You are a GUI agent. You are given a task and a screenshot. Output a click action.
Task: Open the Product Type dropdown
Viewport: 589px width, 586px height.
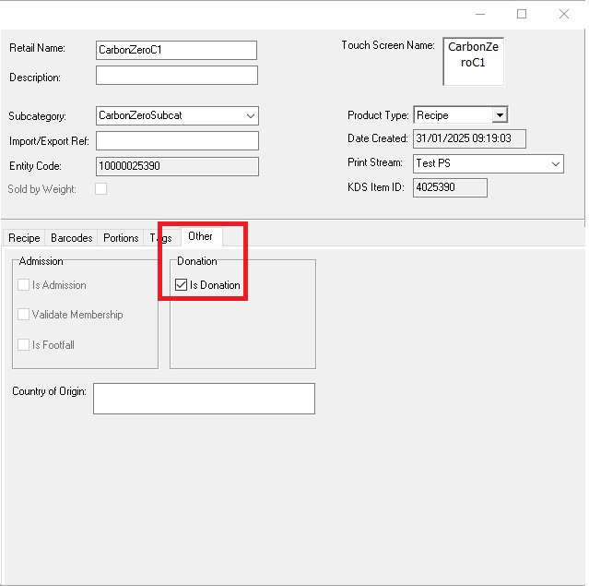pyautogui.click(x=499, y=115)
